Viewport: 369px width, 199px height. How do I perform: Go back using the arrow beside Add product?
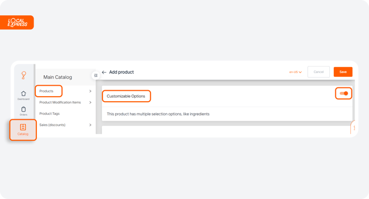(104, 72)
